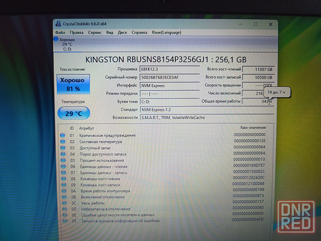321x241 pixels.
Task: Click status icon for Доступный запас row
Action: coord(63,148)
